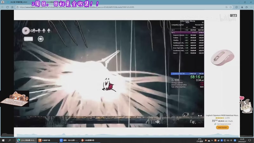Click the Logitech pink mouse product image
The image size is (254, 143).
pos(223,58)
